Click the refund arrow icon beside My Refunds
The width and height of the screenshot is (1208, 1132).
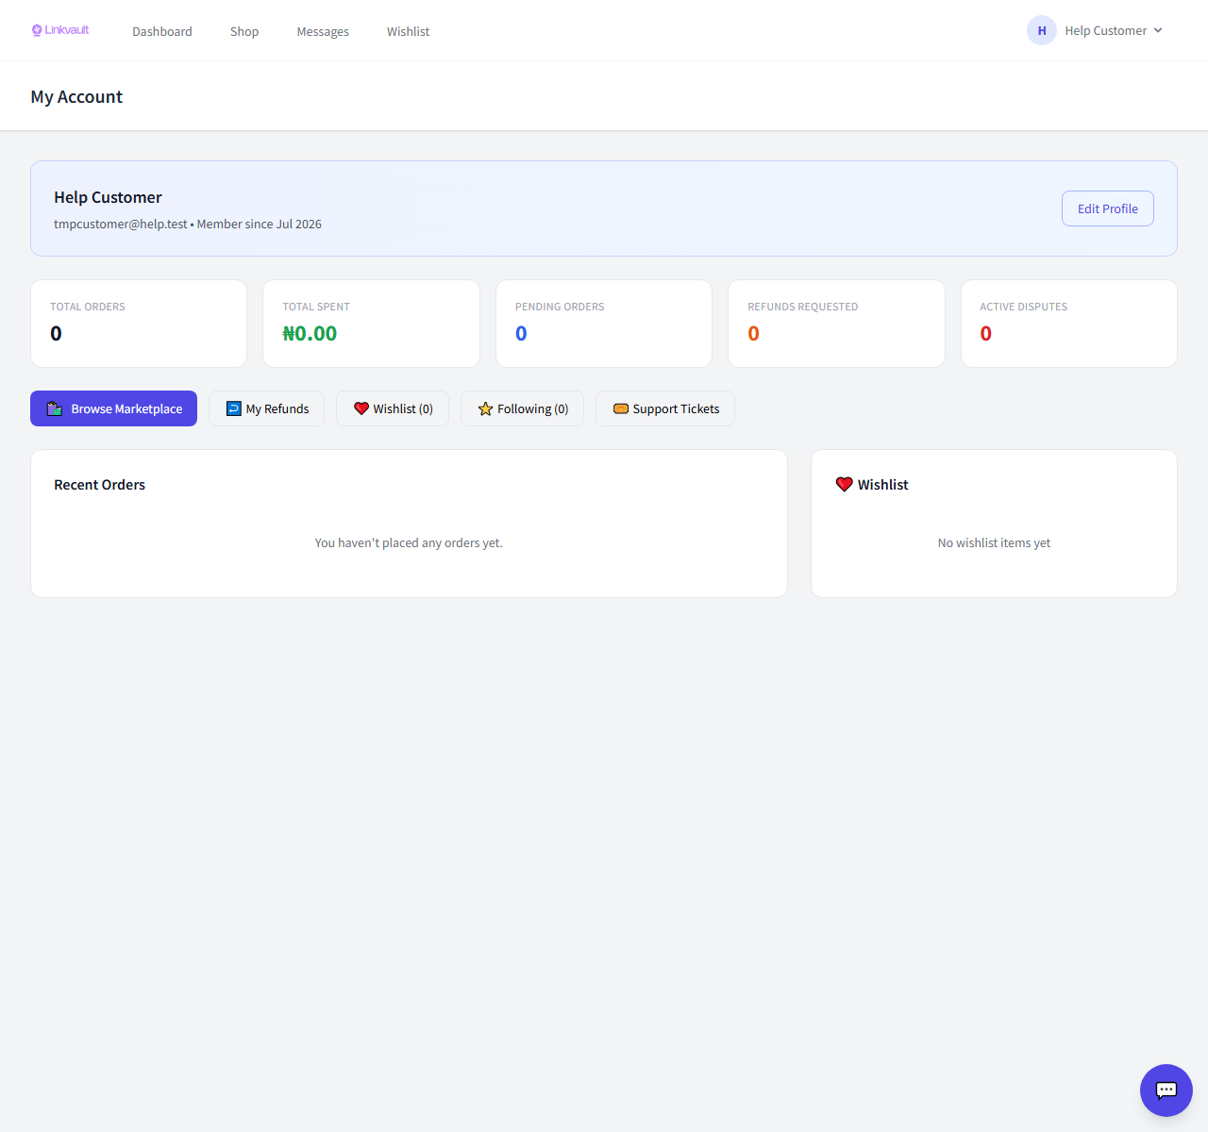coord(233,408)
